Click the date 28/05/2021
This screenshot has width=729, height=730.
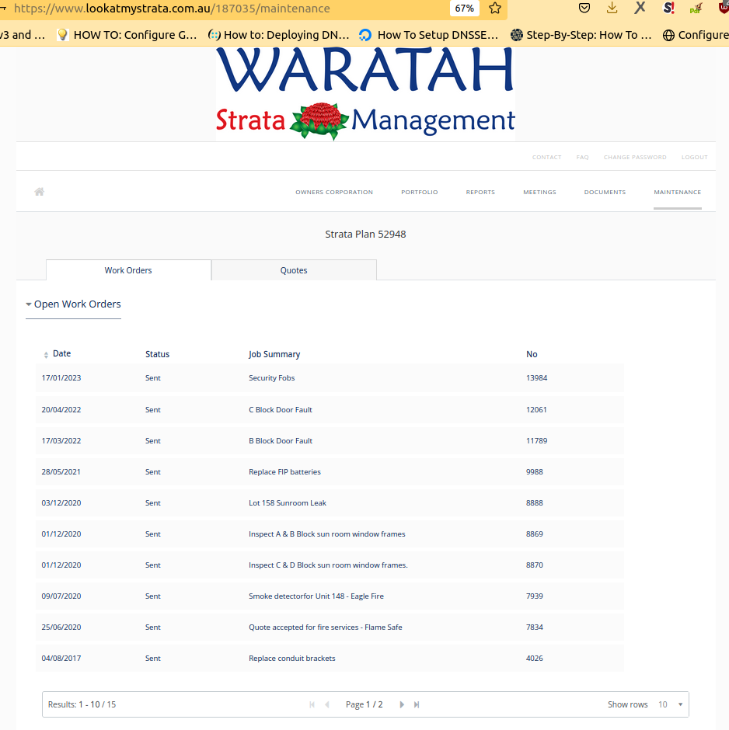coord(61,472)
